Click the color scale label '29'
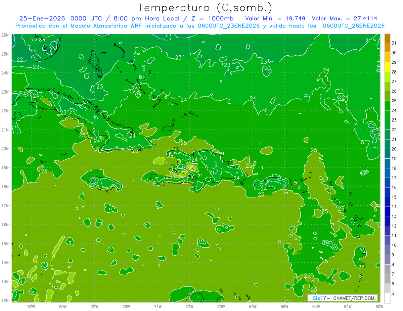The height and width of the screenshot is (311, 403). tap(394, 62)
